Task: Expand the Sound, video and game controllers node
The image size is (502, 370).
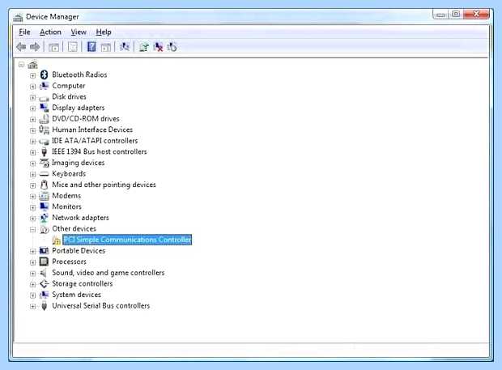Action: click(32, 274)
